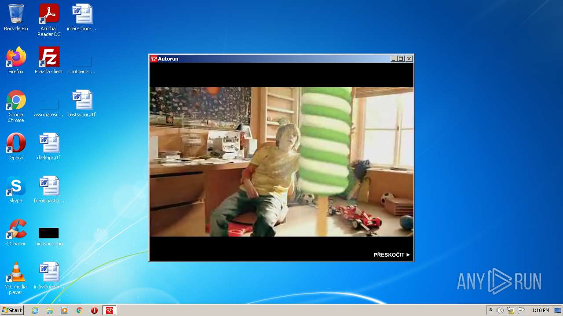The image size is (563, 316).
Task: Open Action Center flag icon
Action: [x=521, y=310]
